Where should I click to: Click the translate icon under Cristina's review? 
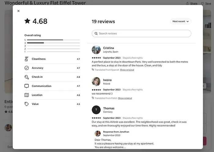point(93,70)
